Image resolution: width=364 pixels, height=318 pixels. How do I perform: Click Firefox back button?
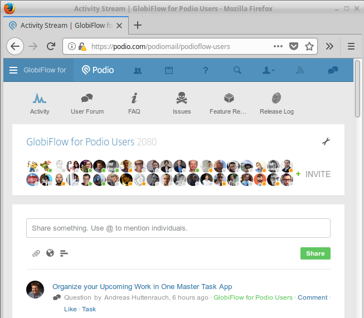click(15, 46)
